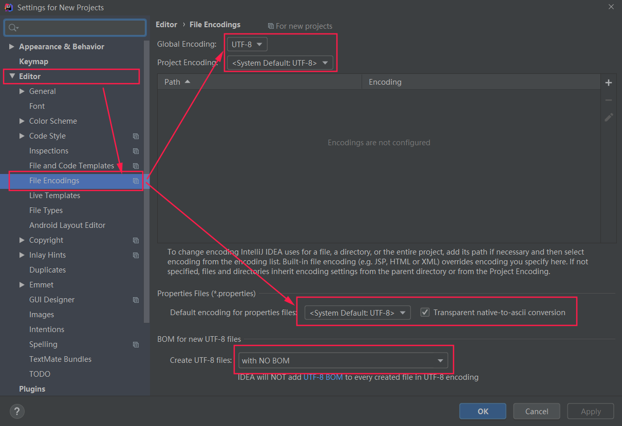Open Plugins settings page
Screen dimensions: 622x426
(x=32, y=389)
